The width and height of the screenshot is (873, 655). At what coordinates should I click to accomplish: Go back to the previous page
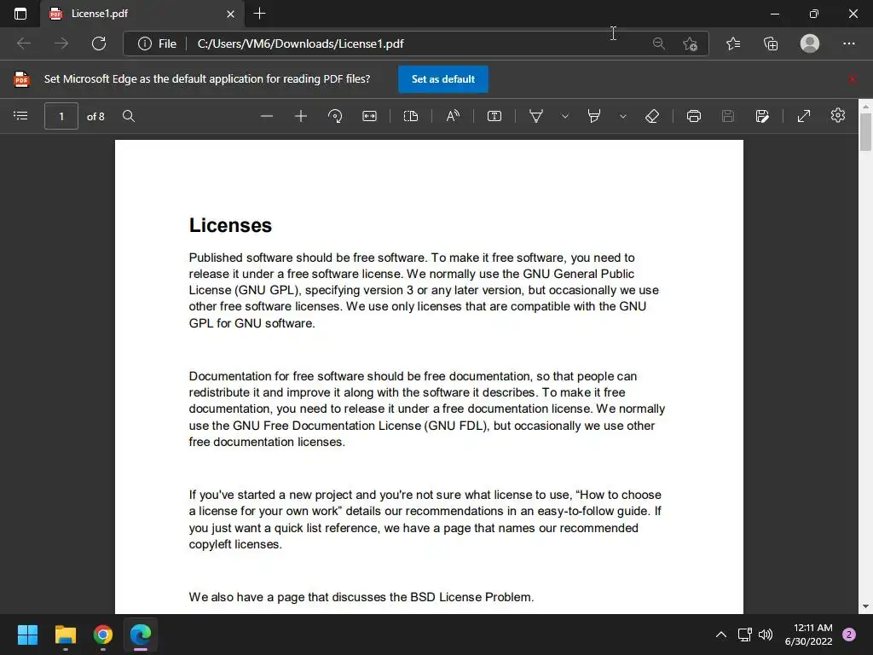[x=24, y=43]
